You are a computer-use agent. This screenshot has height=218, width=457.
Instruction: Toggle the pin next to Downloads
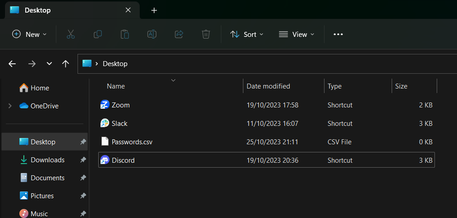tap(83, 160)
